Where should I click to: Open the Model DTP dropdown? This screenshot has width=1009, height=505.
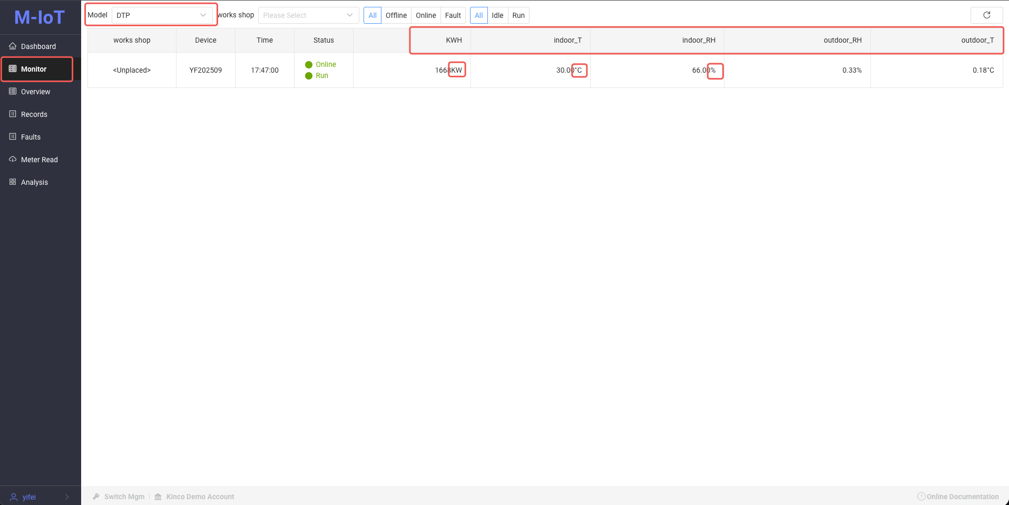pos(162,15)
